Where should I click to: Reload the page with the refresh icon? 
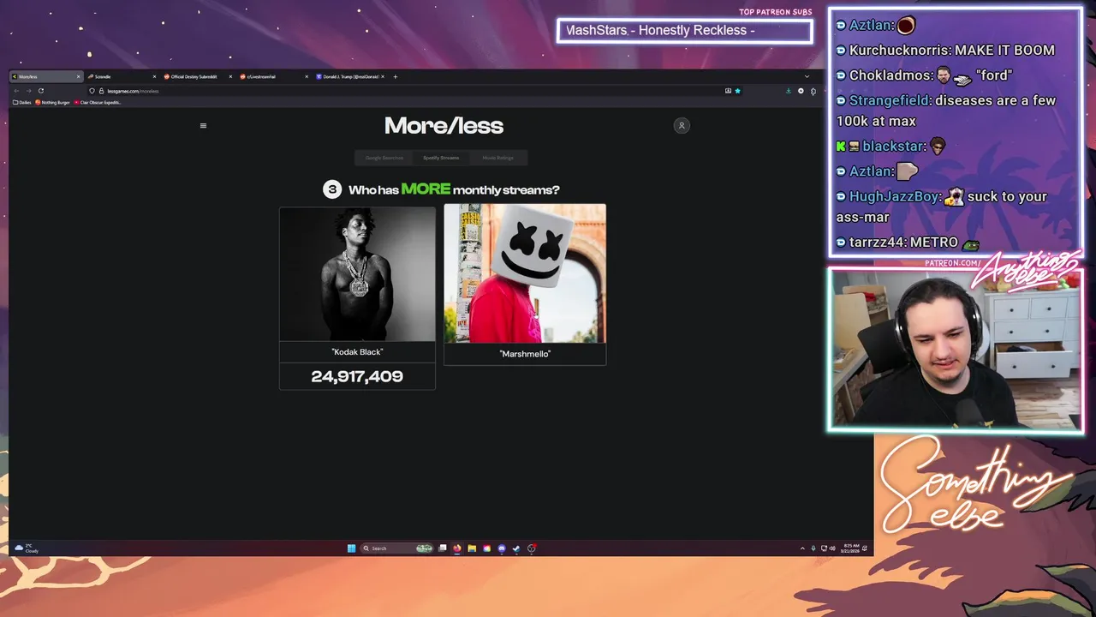point(40,91)
